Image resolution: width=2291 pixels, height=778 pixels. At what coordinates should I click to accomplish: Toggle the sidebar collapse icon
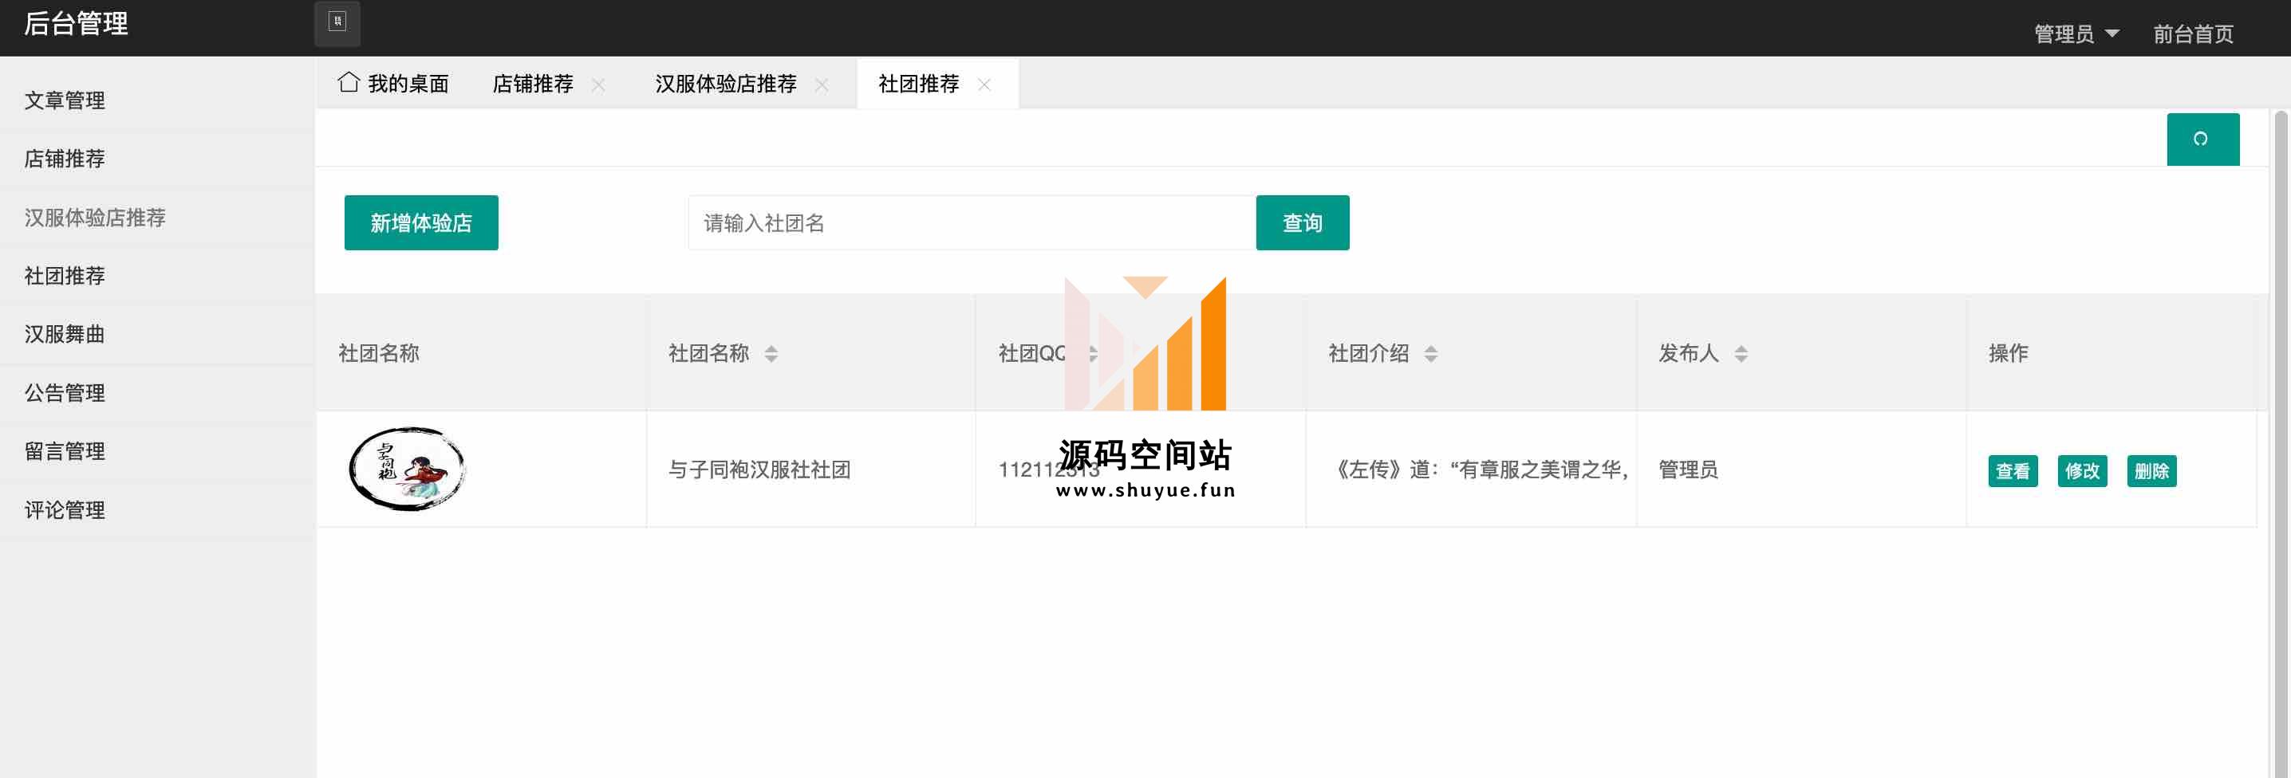click(x=337, y=22)
